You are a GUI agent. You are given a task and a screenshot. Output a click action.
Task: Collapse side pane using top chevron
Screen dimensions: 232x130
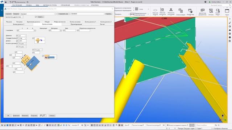click(x=230, y=19)
